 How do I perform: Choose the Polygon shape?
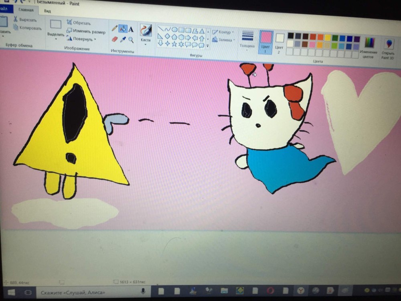click(x=195, y=31)
